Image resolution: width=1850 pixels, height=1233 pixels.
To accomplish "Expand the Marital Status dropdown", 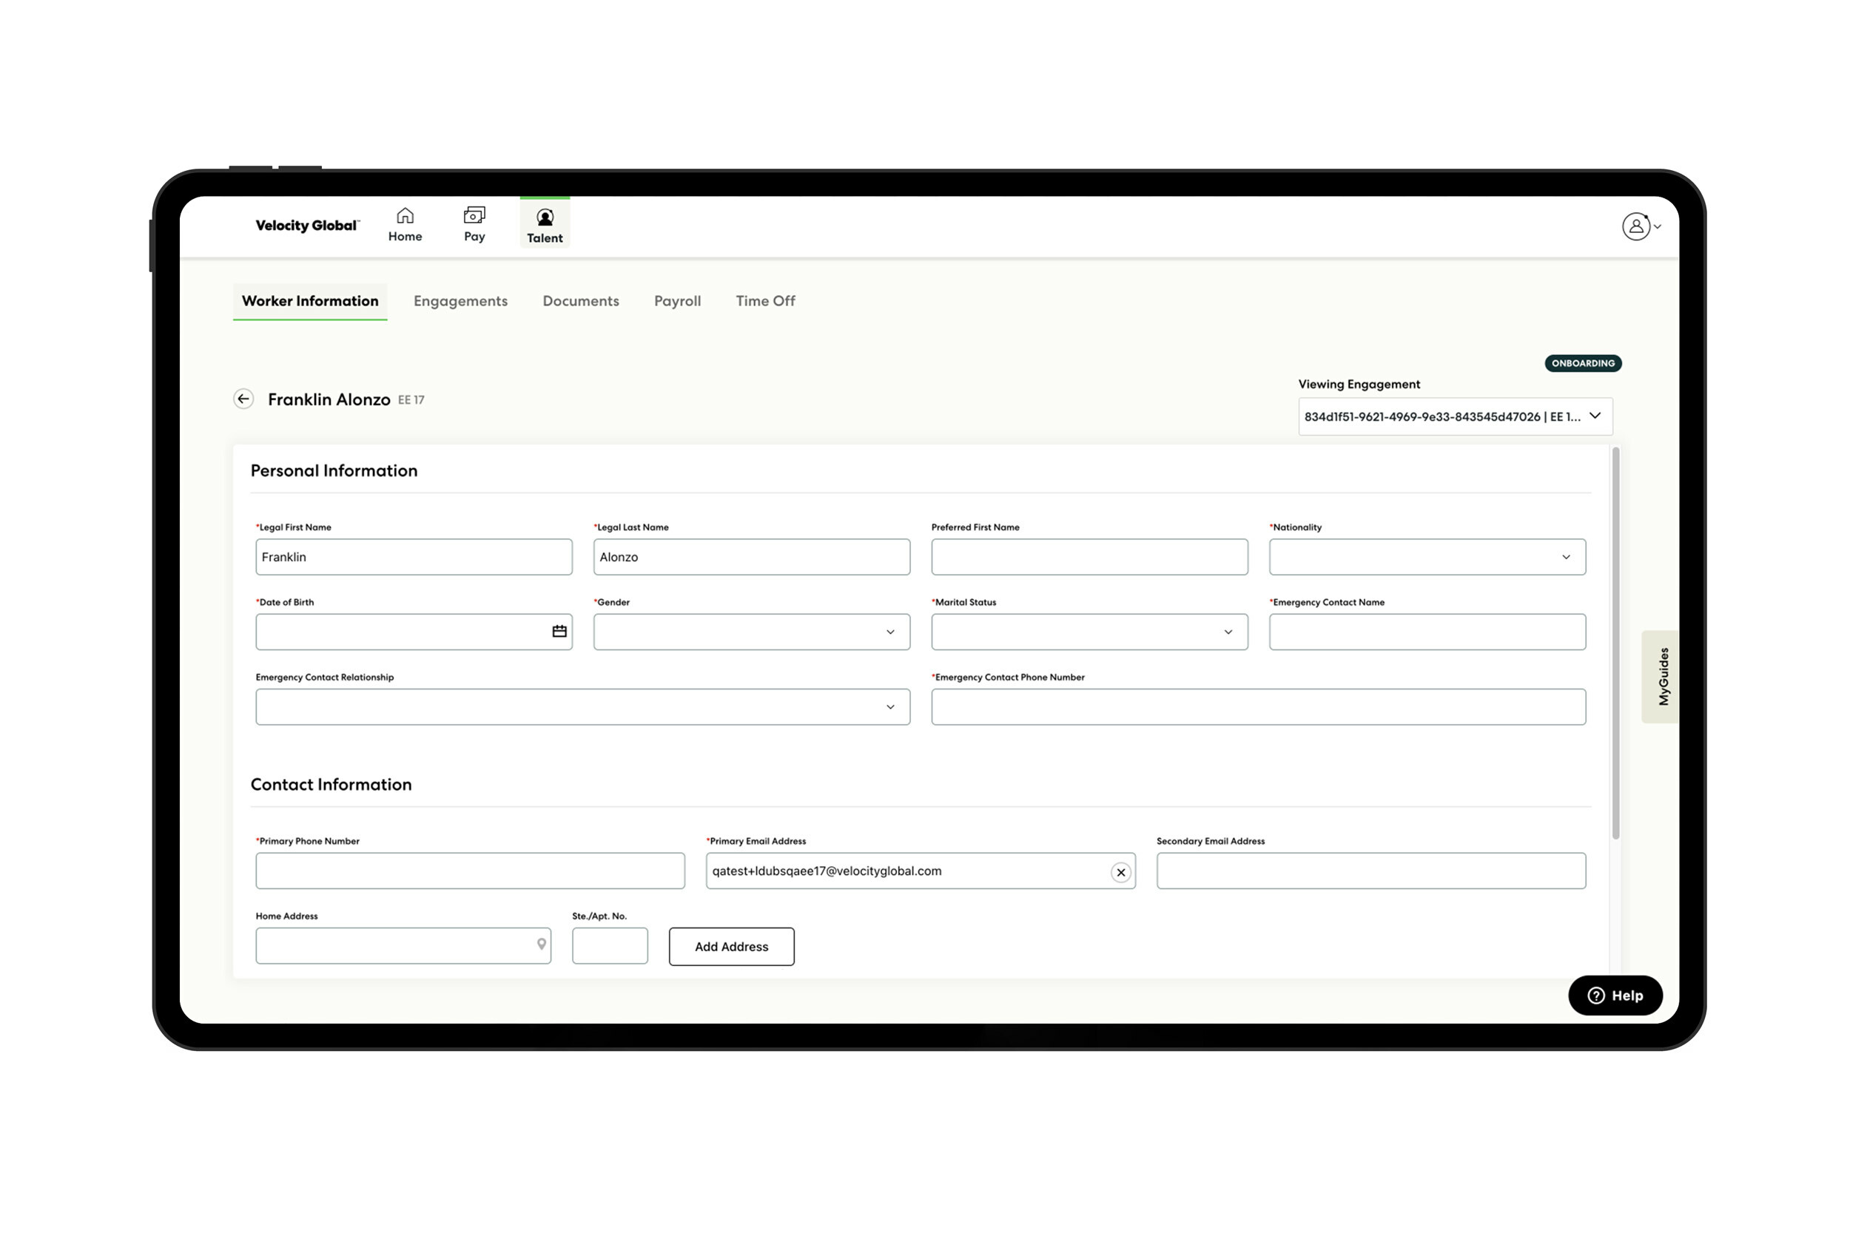I will (1089, 632).
